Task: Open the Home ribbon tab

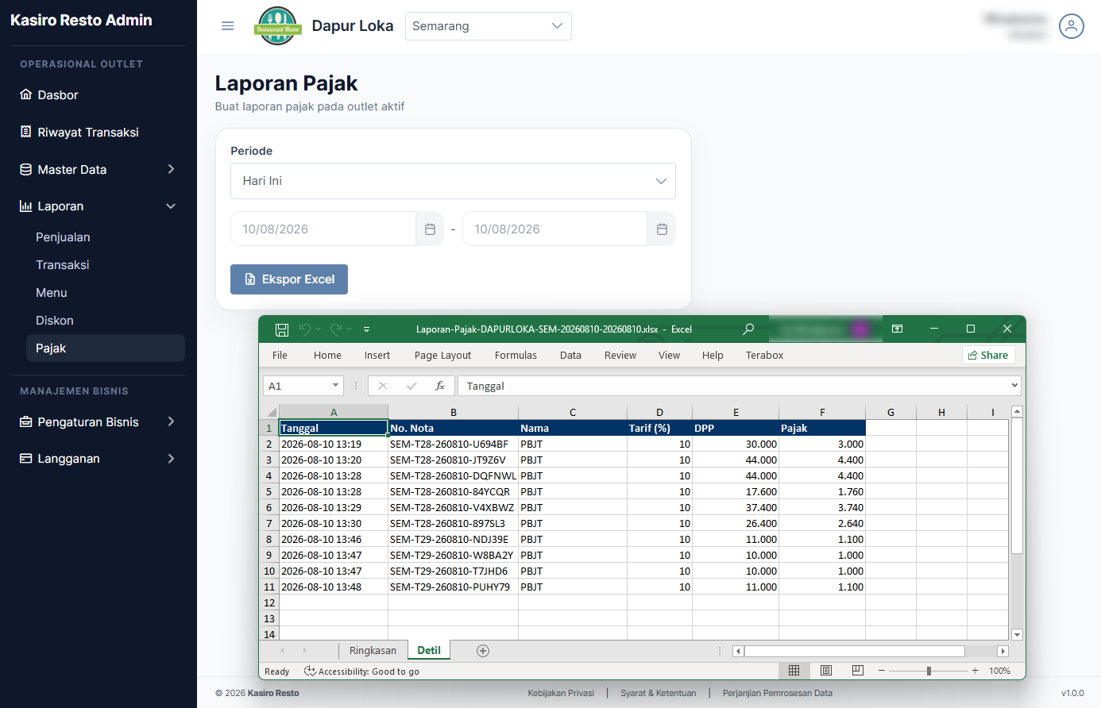Action: (327, 356)
